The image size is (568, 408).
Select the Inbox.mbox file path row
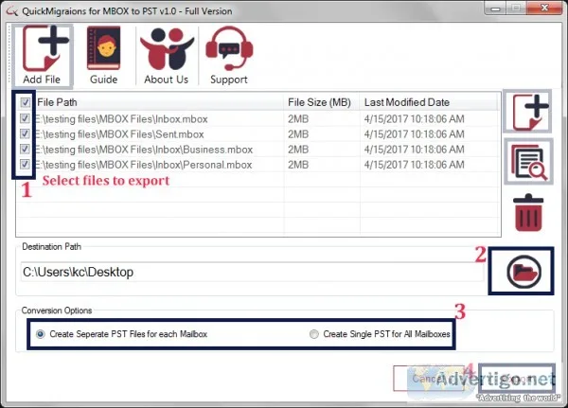pos(121,119)
